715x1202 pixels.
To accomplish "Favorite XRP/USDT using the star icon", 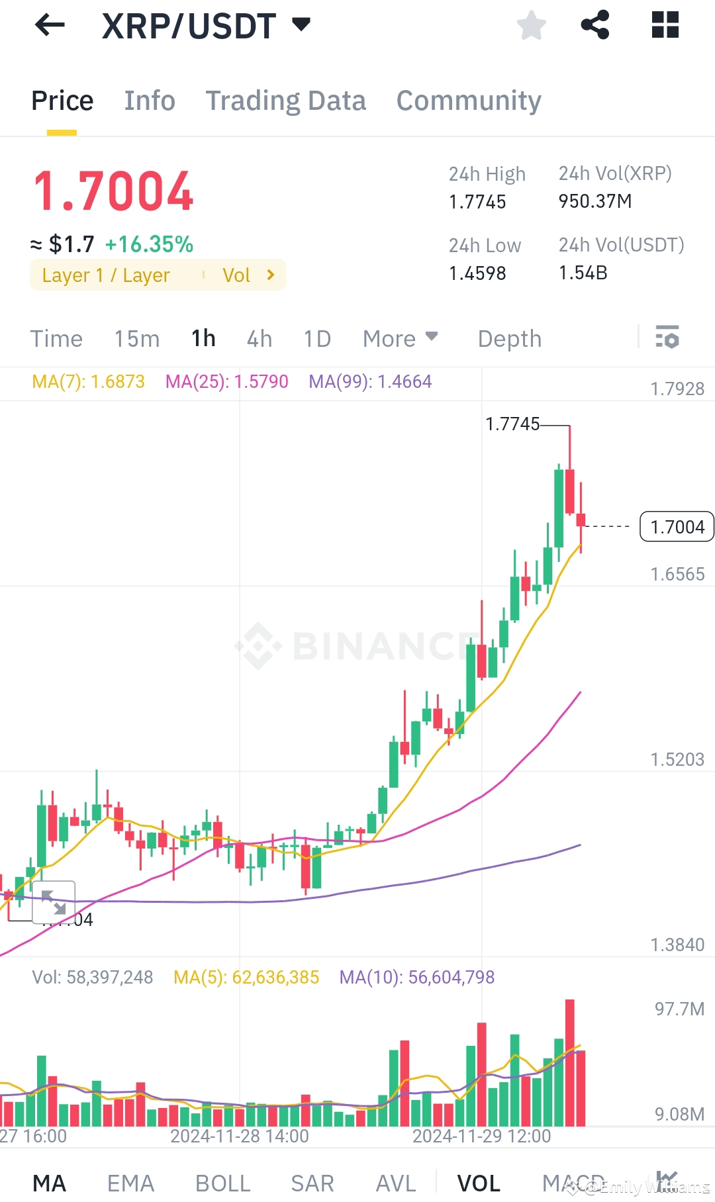I will click(531, 25).
